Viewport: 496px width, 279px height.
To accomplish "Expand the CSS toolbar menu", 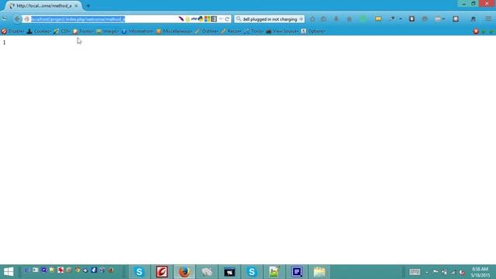I will [x=62, y=31].
